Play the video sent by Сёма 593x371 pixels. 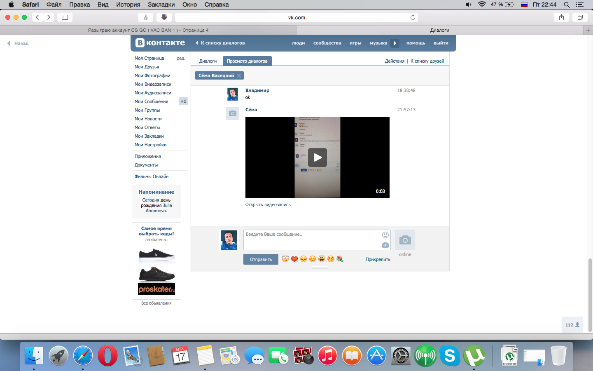pyautogui.click(x=318, y=157)
